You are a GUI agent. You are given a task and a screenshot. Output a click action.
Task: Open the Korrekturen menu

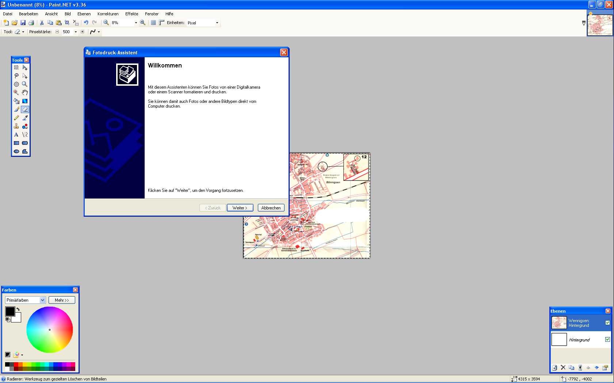tap(108, 14)
